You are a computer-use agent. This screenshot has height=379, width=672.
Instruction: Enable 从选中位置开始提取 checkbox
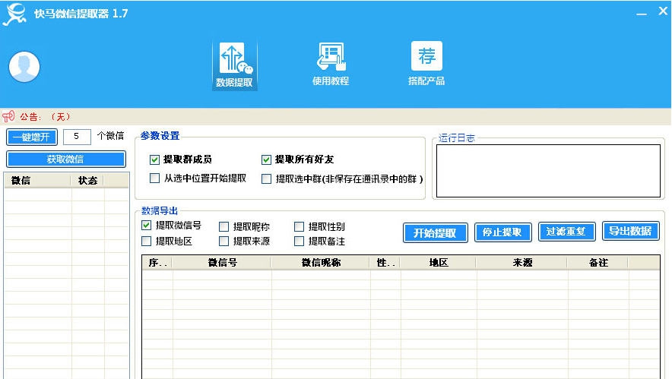point(155,178)
